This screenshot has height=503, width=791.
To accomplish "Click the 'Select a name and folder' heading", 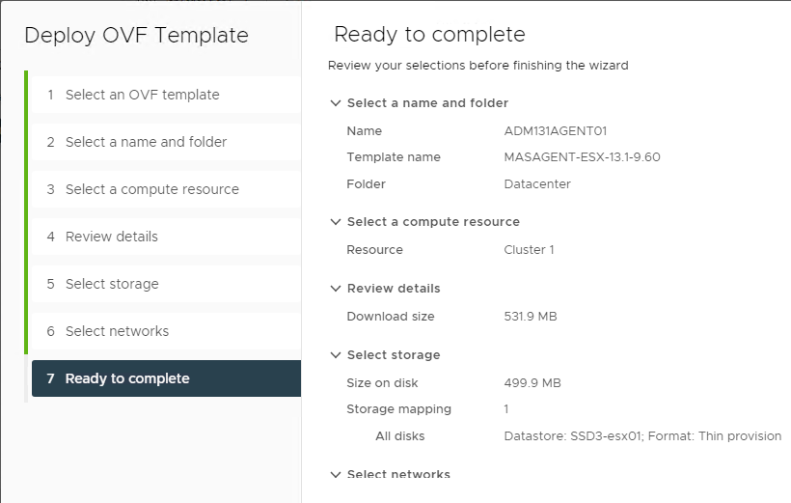I will 427,103.
